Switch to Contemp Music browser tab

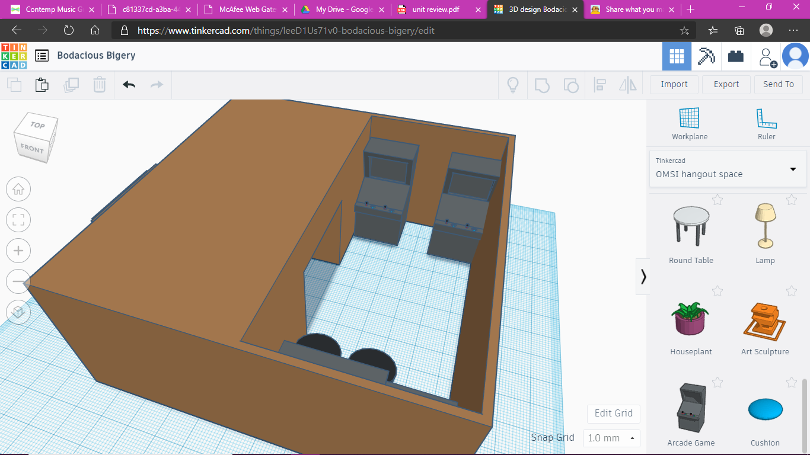pos(52,9)
